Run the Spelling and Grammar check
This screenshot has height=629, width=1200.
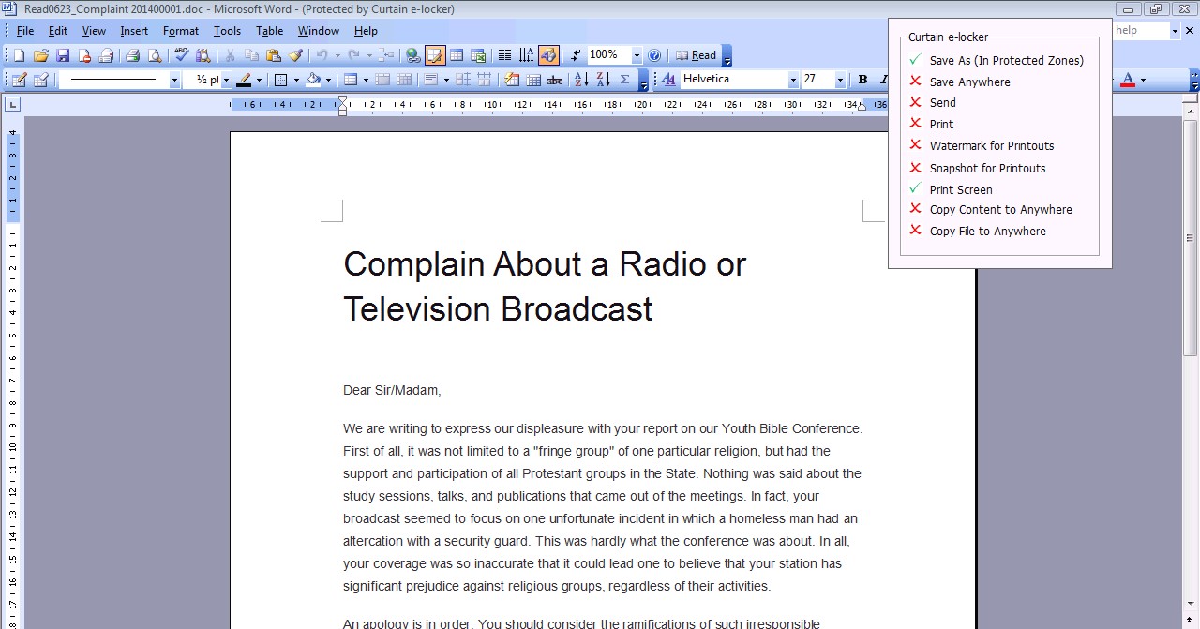click(182, 56)
